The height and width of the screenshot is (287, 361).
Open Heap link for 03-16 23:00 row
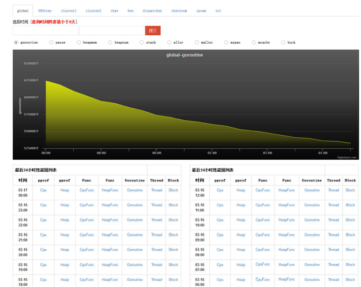65,205
